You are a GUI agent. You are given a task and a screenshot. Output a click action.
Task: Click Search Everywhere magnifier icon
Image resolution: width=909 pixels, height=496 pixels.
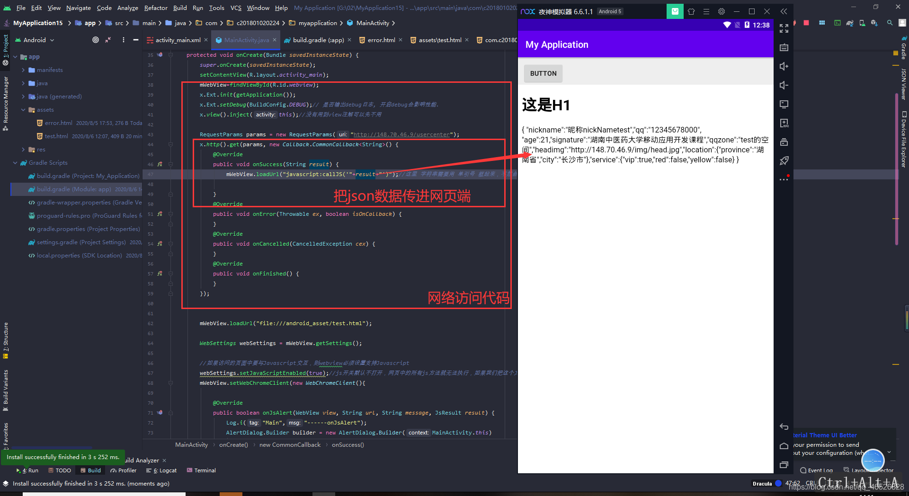tap(890, 23)
